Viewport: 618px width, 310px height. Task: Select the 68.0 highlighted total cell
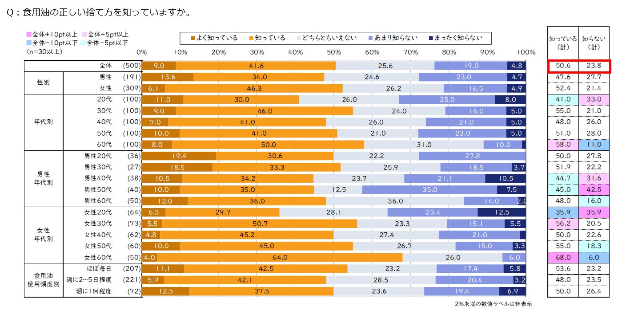tap(563, 257)
